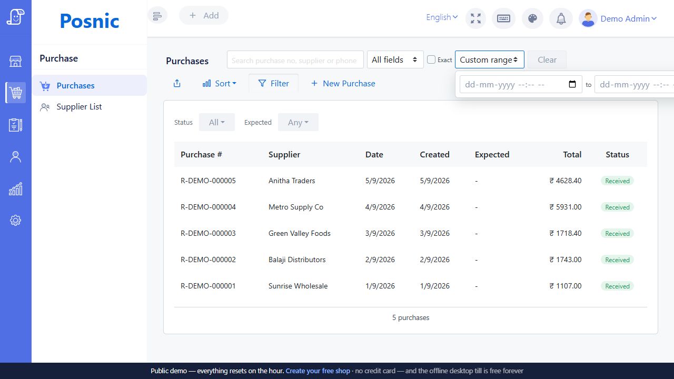674x379 pixels.
Task: Open calendar picker in start date field
Action: tap(573, 84)
